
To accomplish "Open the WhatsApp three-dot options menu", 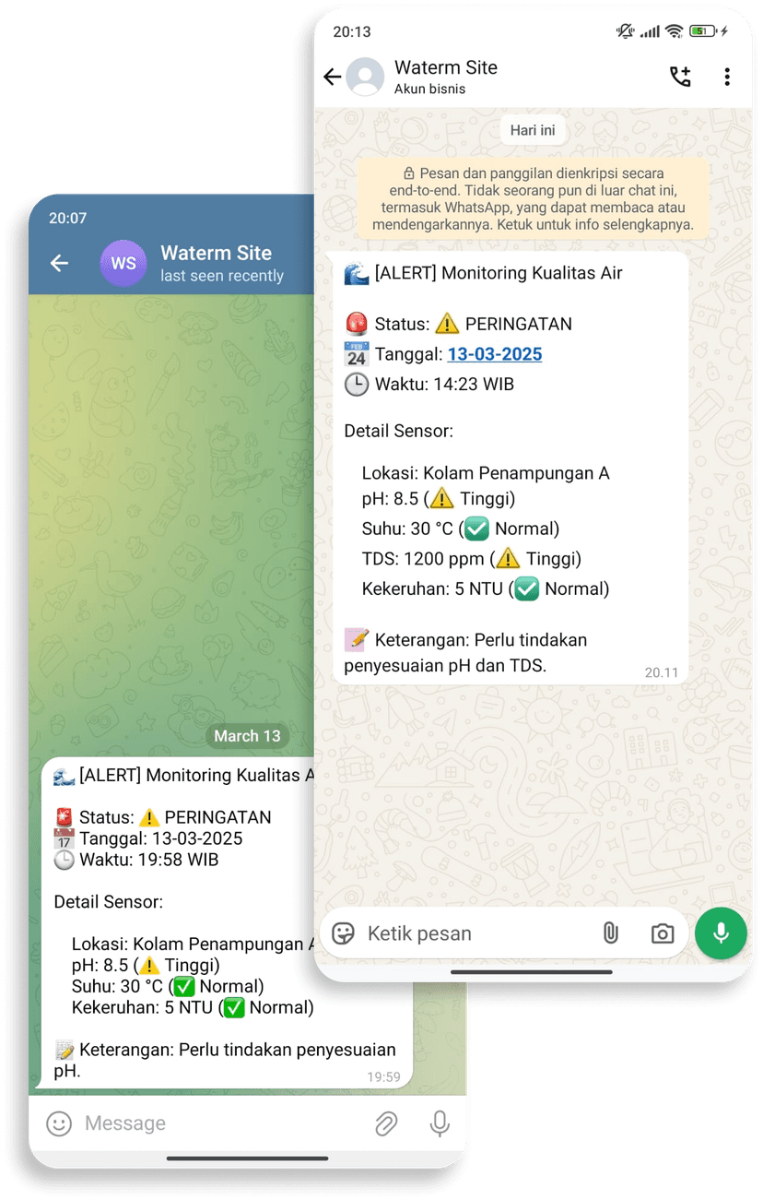I will click(727, 77).
